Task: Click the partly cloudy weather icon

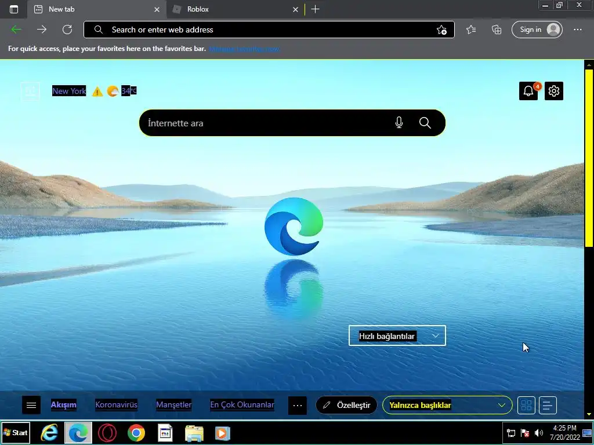Action: (x=113, y=91)
